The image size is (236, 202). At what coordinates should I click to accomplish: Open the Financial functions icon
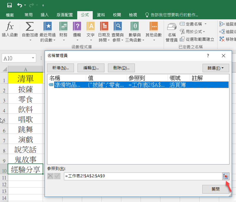point(63,27)
